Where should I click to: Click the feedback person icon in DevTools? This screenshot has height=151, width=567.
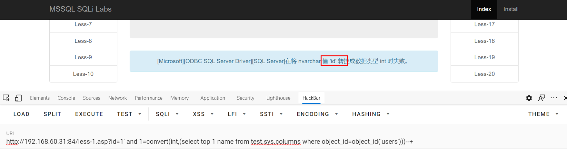click(x=541, y=98)
